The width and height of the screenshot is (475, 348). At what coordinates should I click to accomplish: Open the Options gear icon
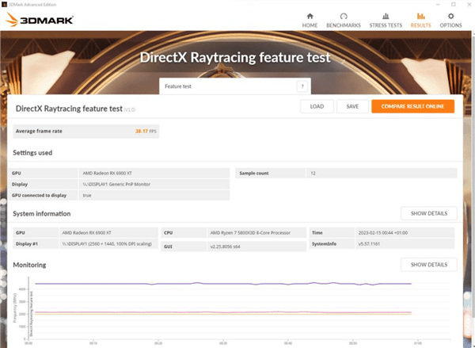coord(450,17)
